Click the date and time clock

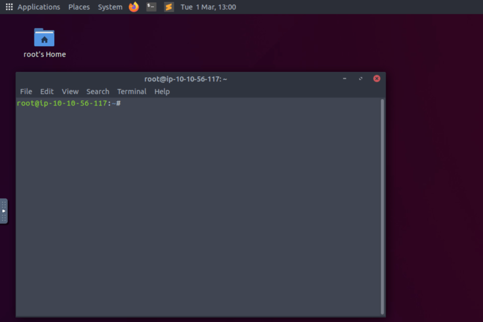(x=208, y=7)
